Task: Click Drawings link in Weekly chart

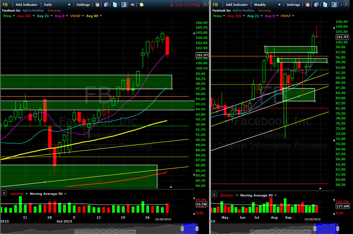Action: click(264, 10)
